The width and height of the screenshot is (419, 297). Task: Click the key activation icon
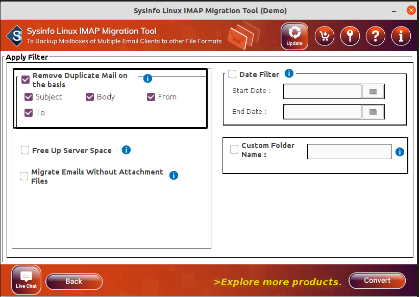pyautogui.click(x=350, y=36)
